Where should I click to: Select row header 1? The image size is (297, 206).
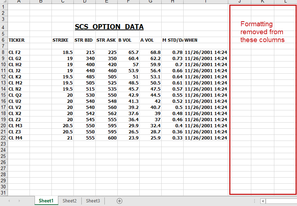(x=3, y=7)
